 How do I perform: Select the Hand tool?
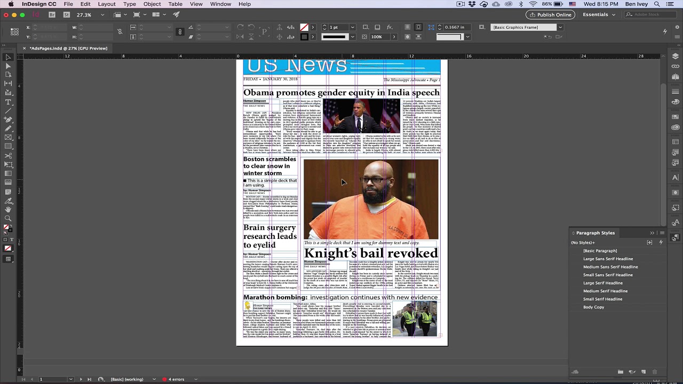click(x=8, y=210)
